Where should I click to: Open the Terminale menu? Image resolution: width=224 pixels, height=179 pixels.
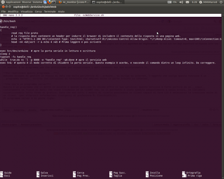[x=50, y=12]
